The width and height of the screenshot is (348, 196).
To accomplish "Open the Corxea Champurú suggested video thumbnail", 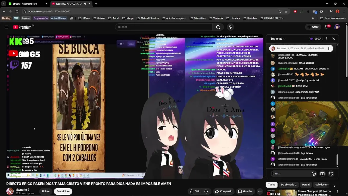I will coord(281,193).
